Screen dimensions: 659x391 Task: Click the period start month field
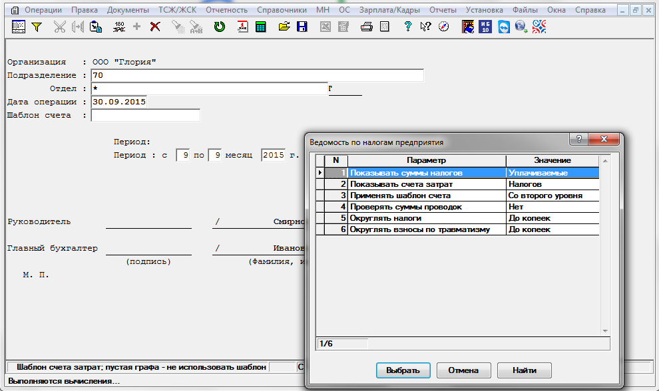click(x=182, y=155)
